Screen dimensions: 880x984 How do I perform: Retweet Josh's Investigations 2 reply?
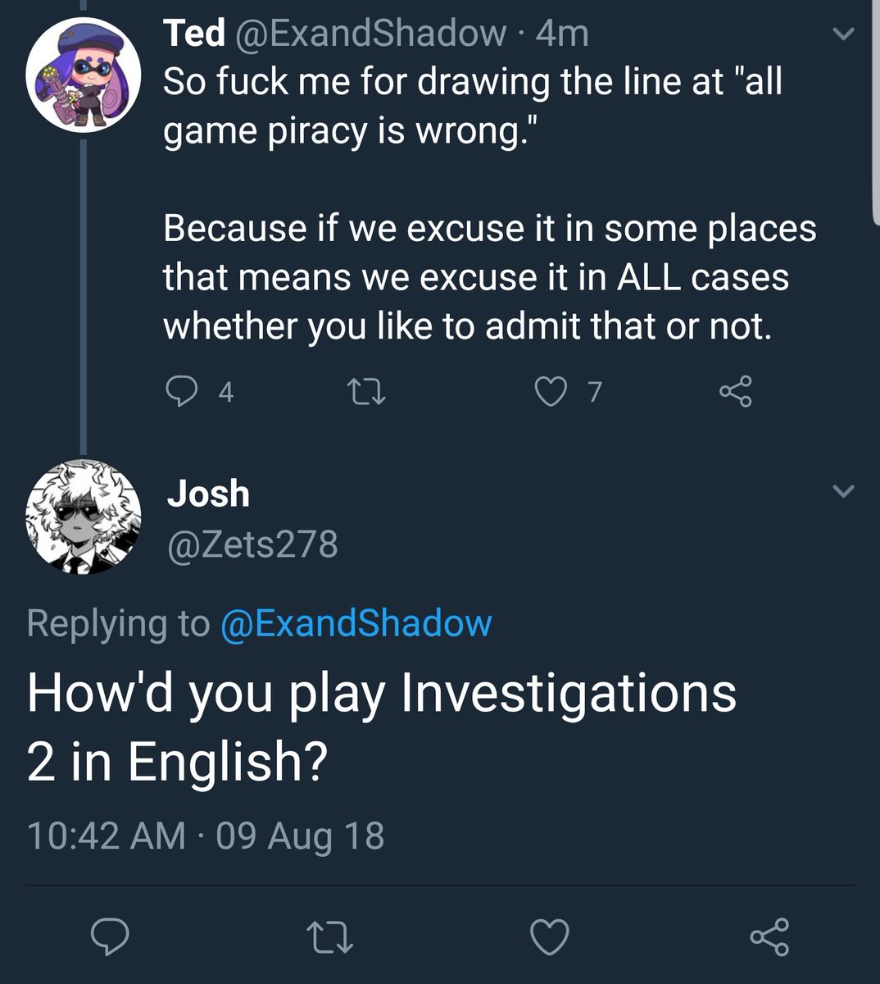(330, 936)
